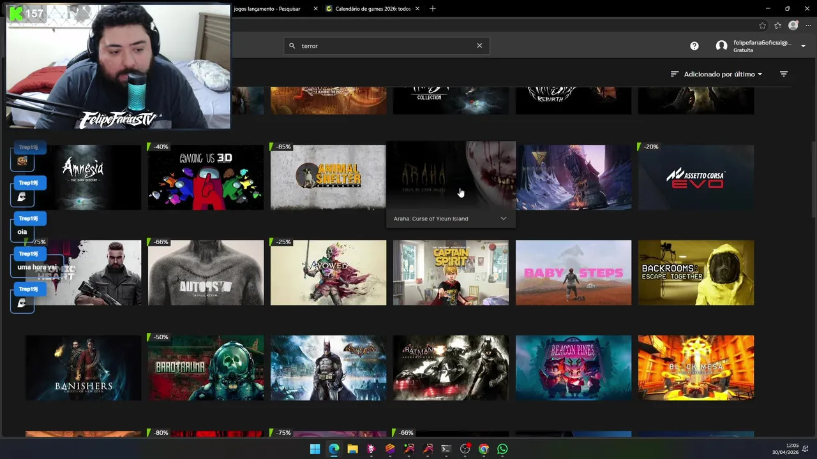This screenshot has height=459, width=817.
Task: Clear the terror search with the X
Action: pos(479,46)
